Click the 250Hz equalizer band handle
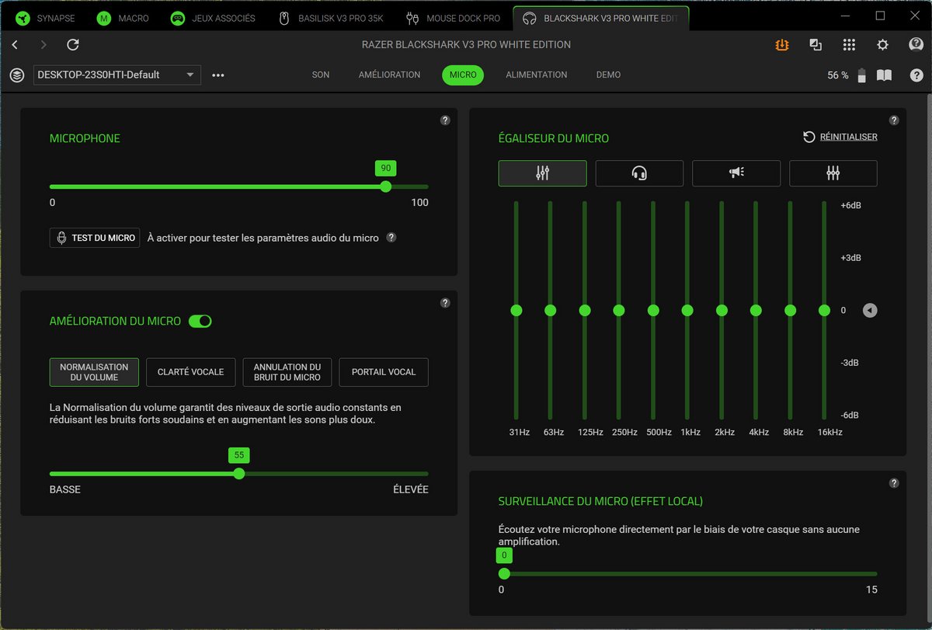This screenshot has width=932, height=630. point(619,311)
